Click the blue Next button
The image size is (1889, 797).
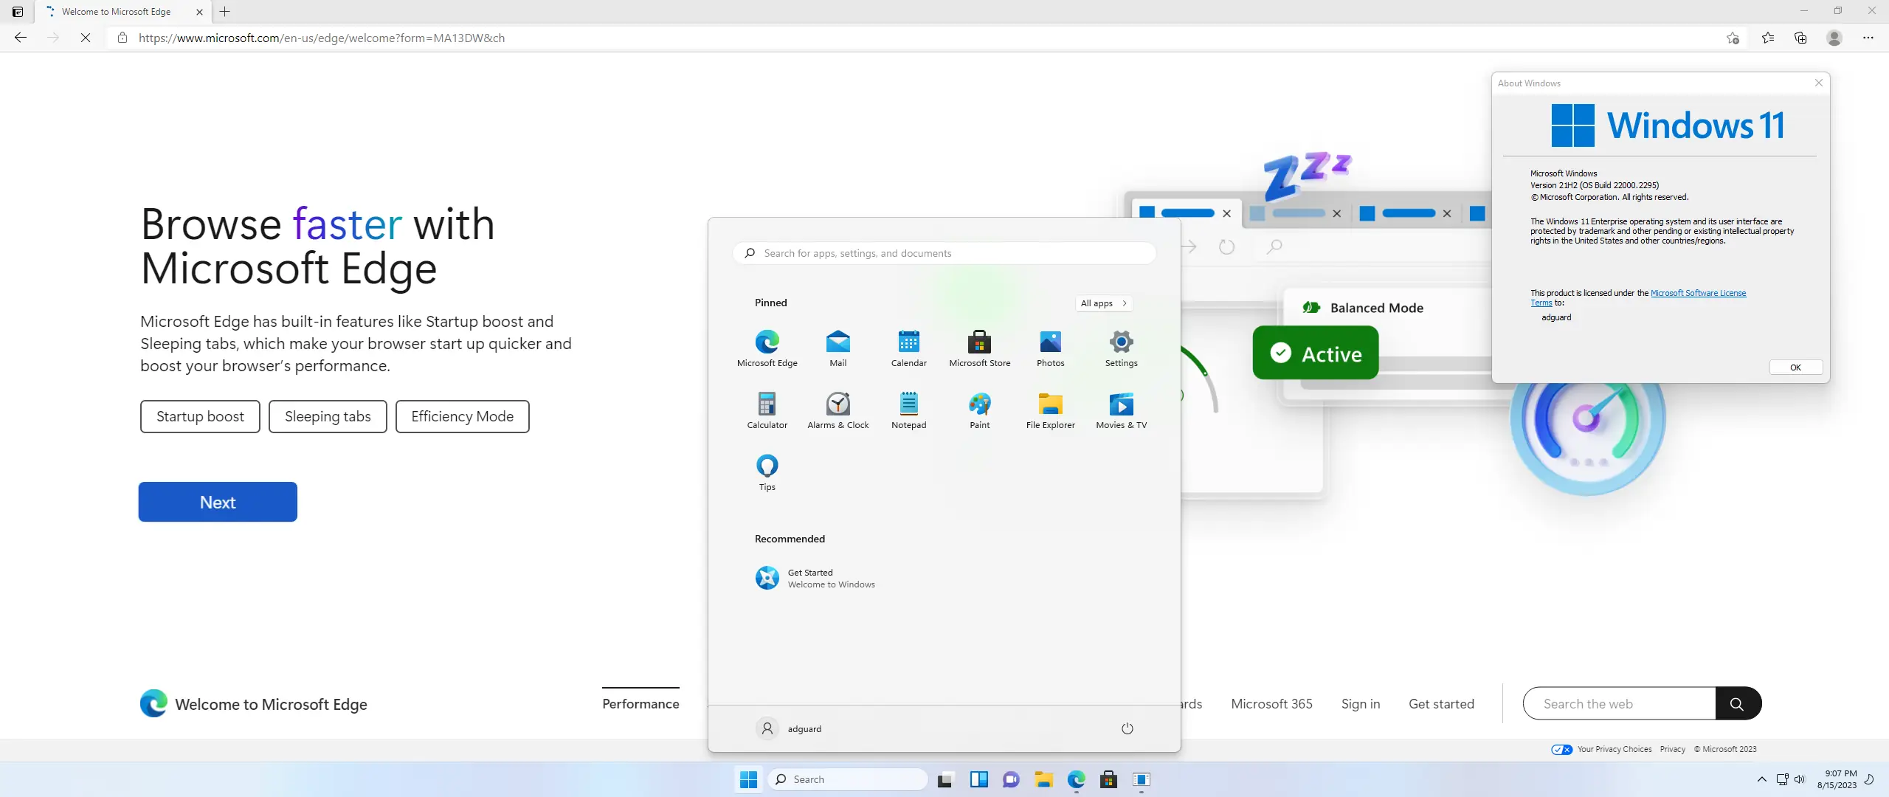[x=218, y=502]
